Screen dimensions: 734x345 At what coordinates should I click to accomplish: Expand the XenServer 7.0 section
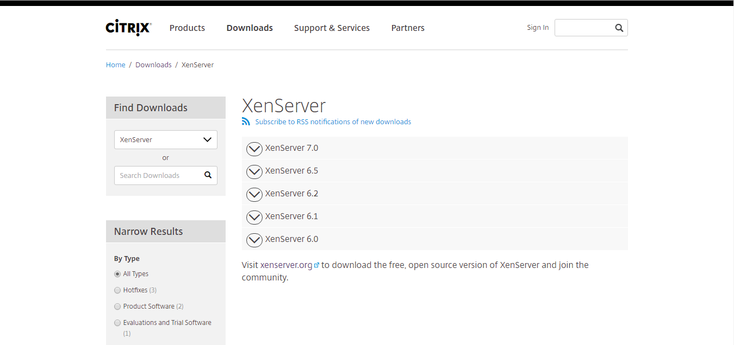pos(435,148)
